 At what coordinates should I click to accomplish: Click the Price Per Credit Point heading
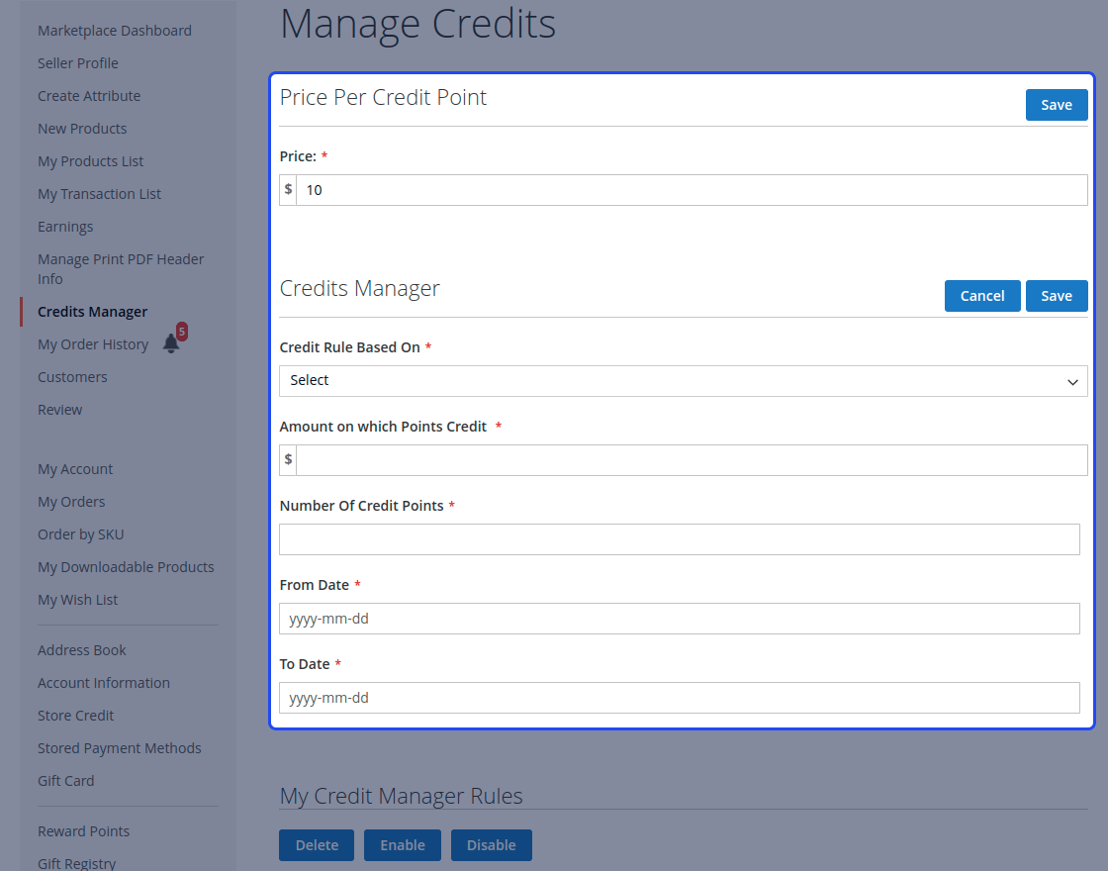pos(383,97)
